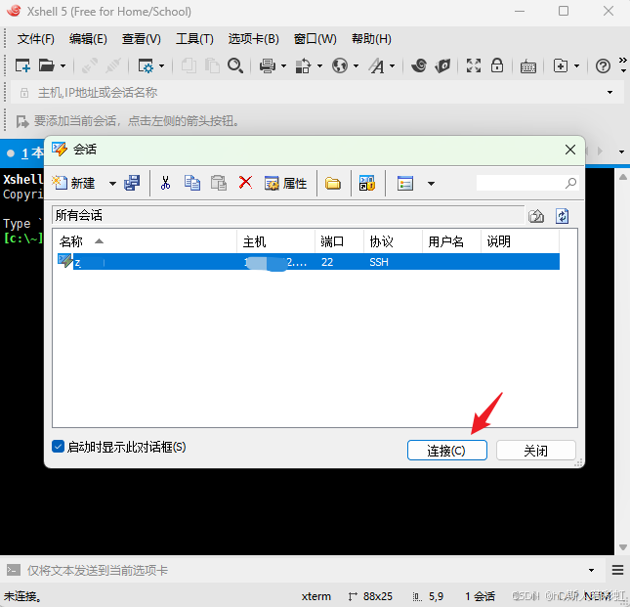Viewport: 630px width, 607px height.
Task: Click the Cut scissors icon in Sessions dialog
Action: [x=165, y=183]
